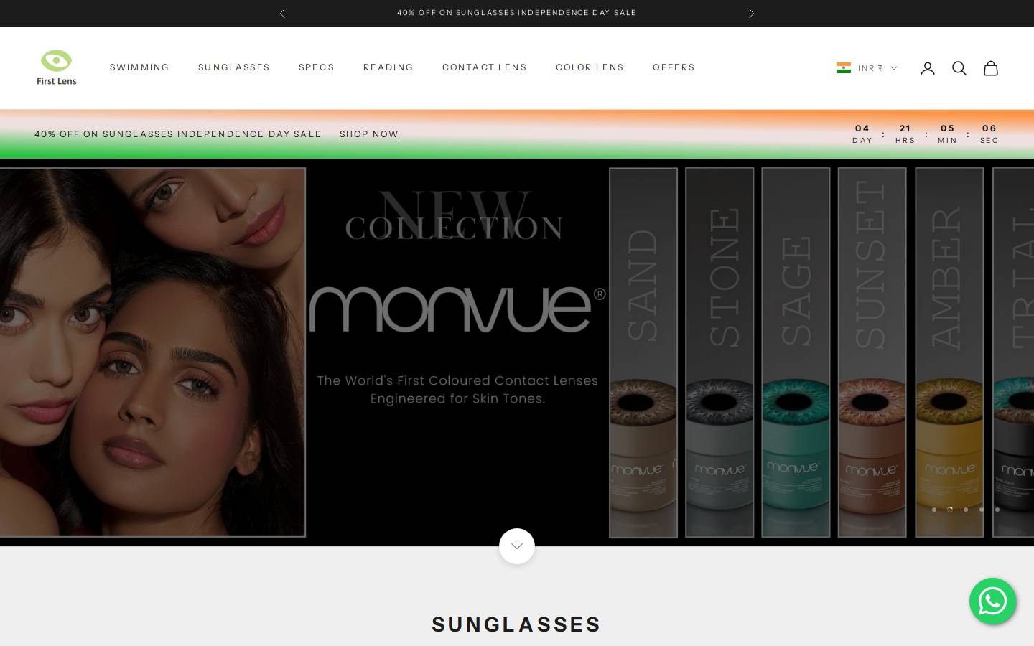1034x646 pixels.
Task: Show previous announcement with left arrow
Action: click(283, 13)
